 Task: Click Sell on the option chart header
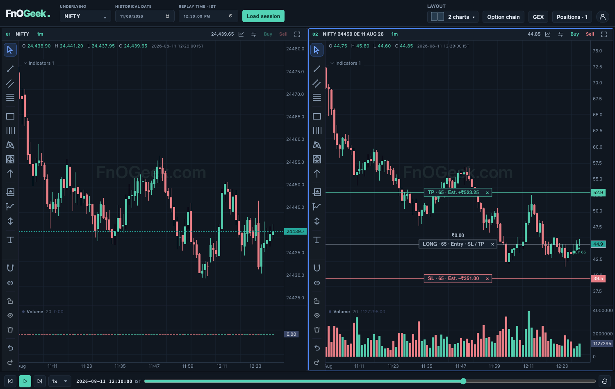tap(590, 34)
